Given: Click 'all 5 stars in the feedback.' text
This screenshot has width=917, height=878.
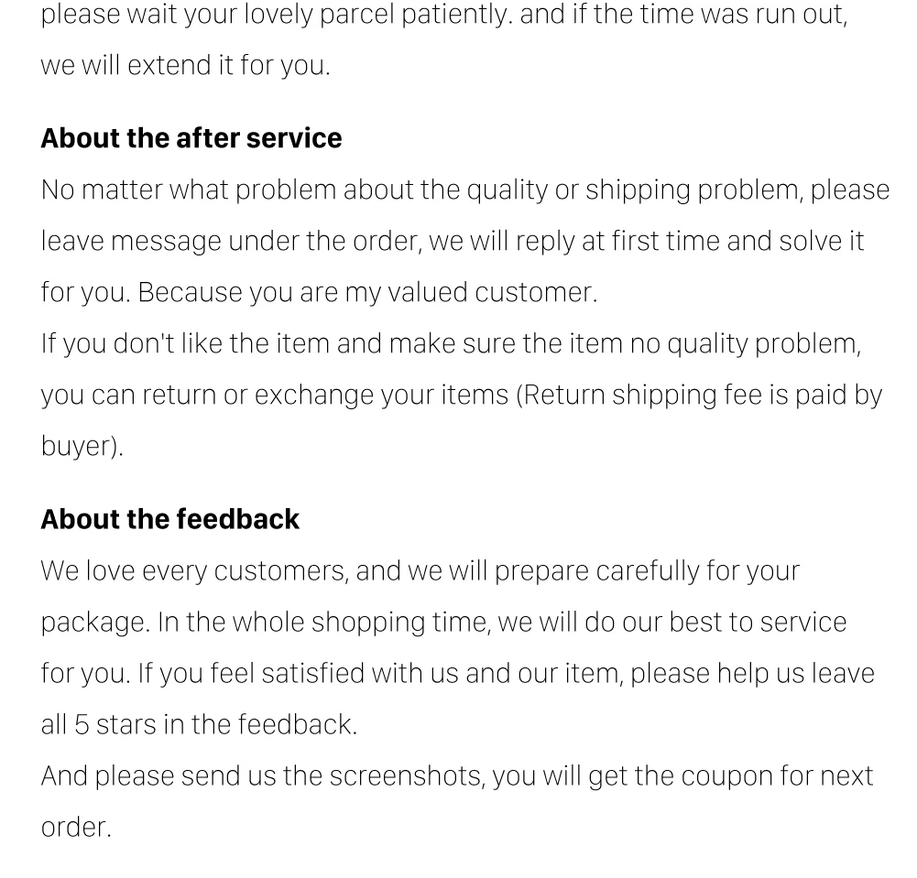Looking at the screenshot, I should 199,725.
